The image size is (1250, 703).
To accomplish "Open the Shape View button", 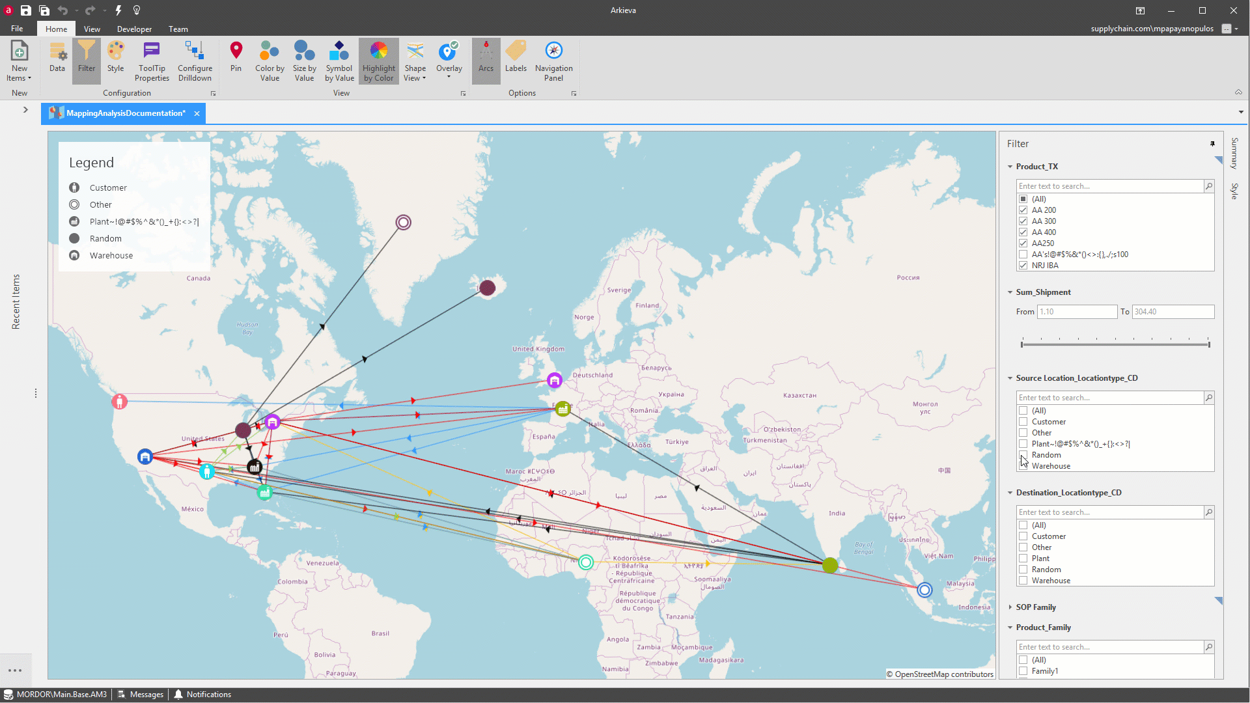I will click(x=415, y=61).
